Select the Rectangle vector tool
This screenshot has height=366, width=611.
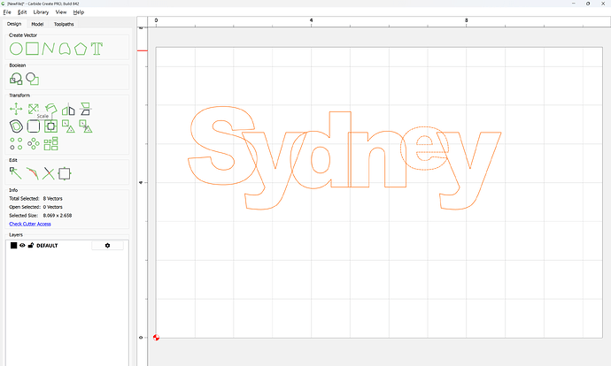click(31, 48)
